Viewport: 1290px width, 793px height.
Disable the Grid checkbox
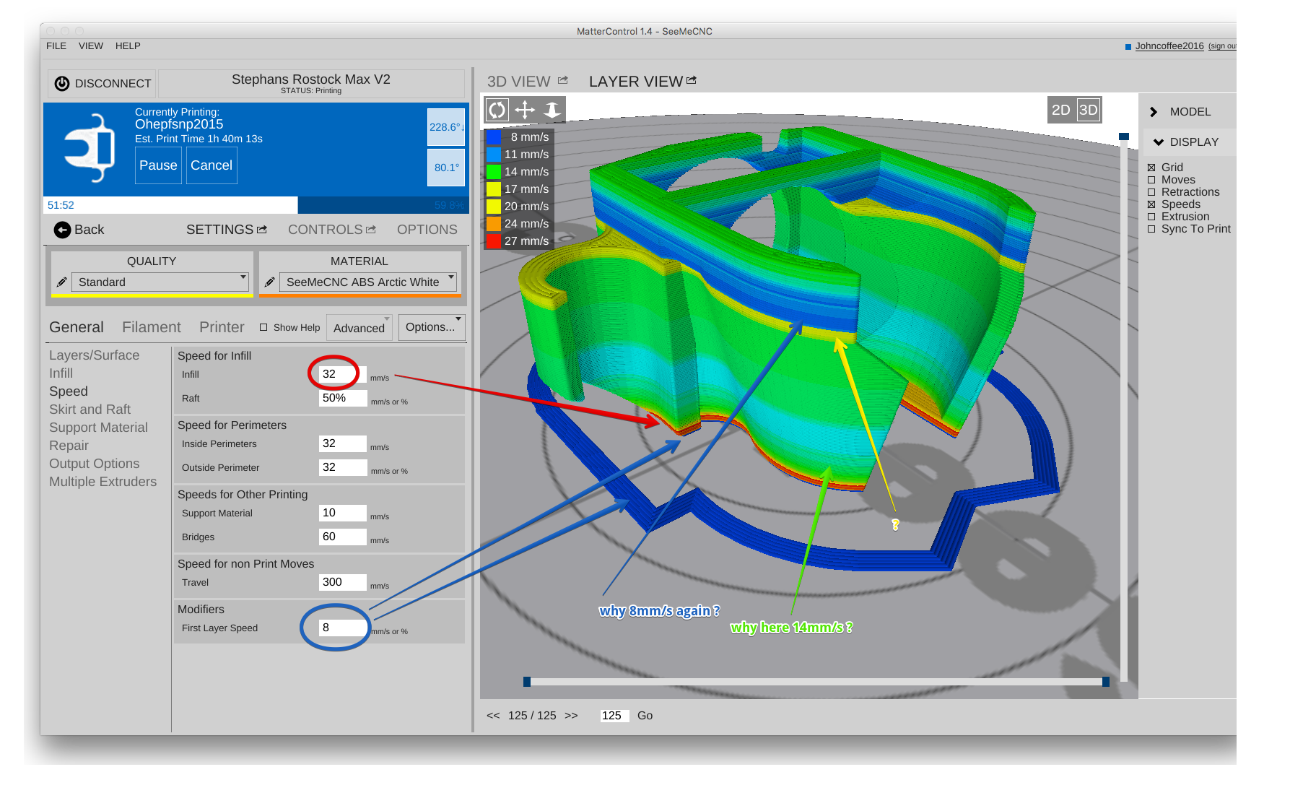click(1151, 168)
